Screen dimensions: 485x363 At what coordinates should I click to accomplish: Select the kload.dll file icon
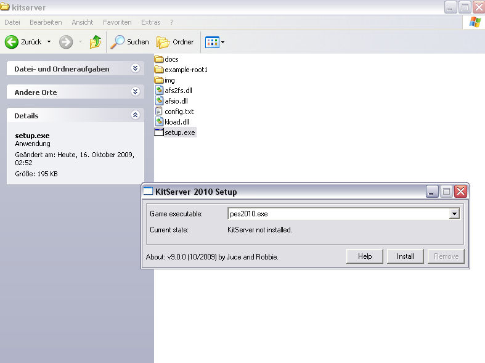click(159, 122)
